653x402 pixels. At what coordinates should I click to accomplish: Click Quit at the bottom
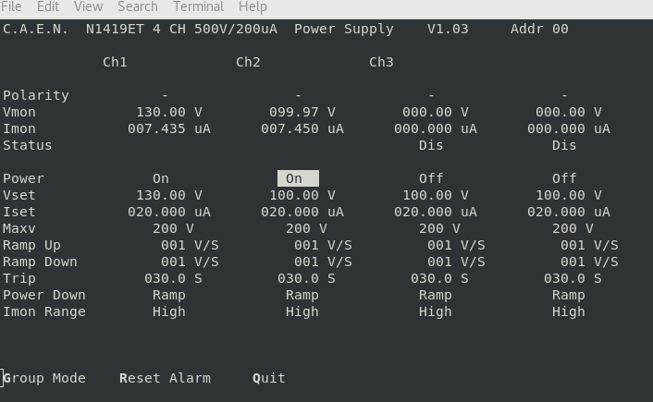click(x=268, y=378)
